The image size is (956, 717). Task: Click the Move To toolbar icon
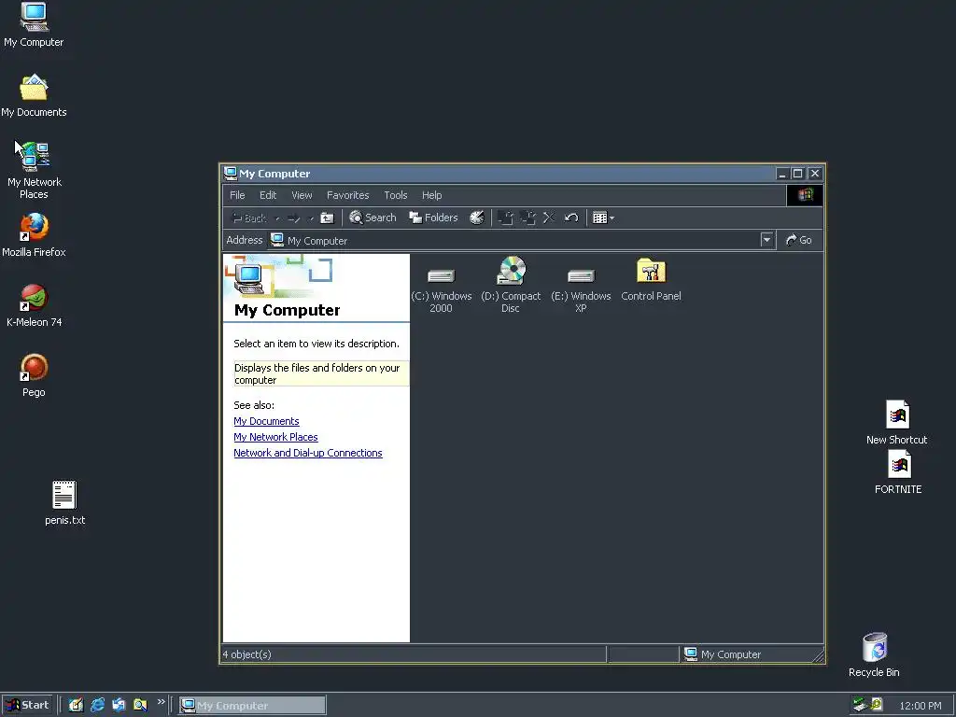coord(505,218)
